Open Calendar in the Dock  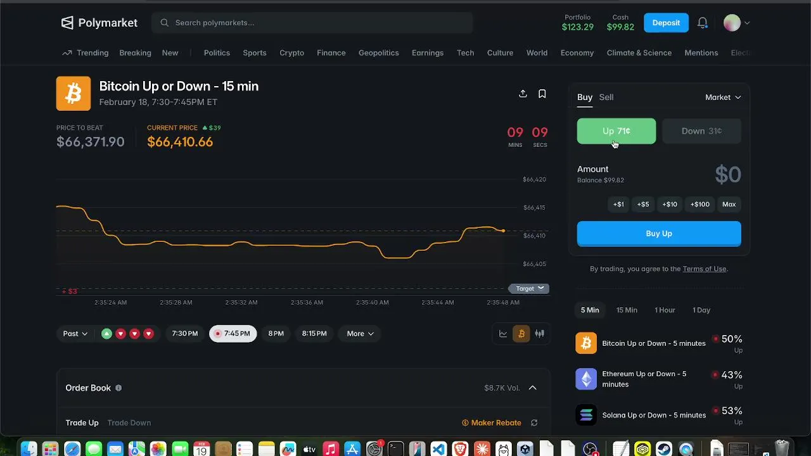coord(201,448)
